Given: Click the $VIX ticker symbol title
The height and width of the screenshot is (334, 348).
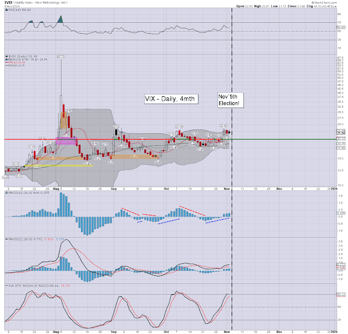Looking at the screenshot, I should point(8,2).
